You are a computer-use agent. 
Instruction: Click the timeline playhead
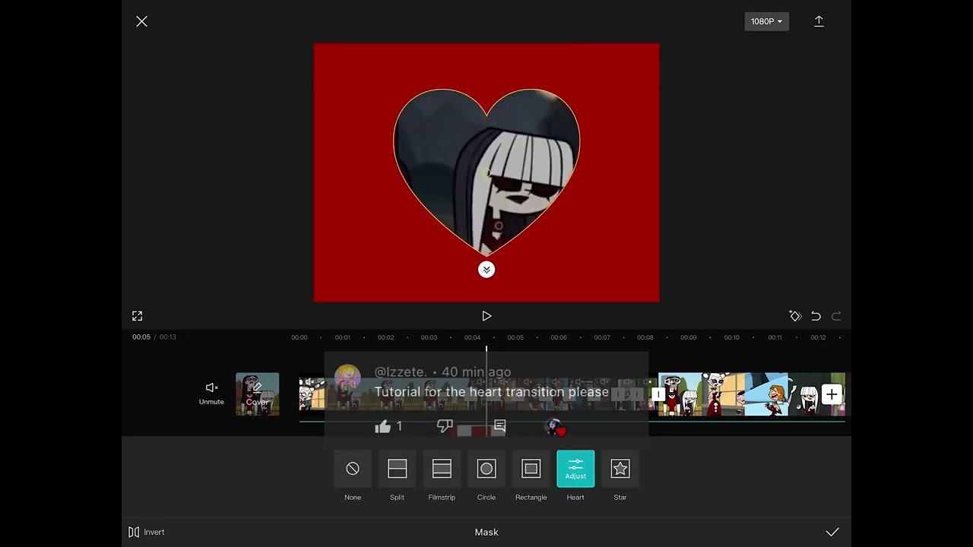[486, 391]
